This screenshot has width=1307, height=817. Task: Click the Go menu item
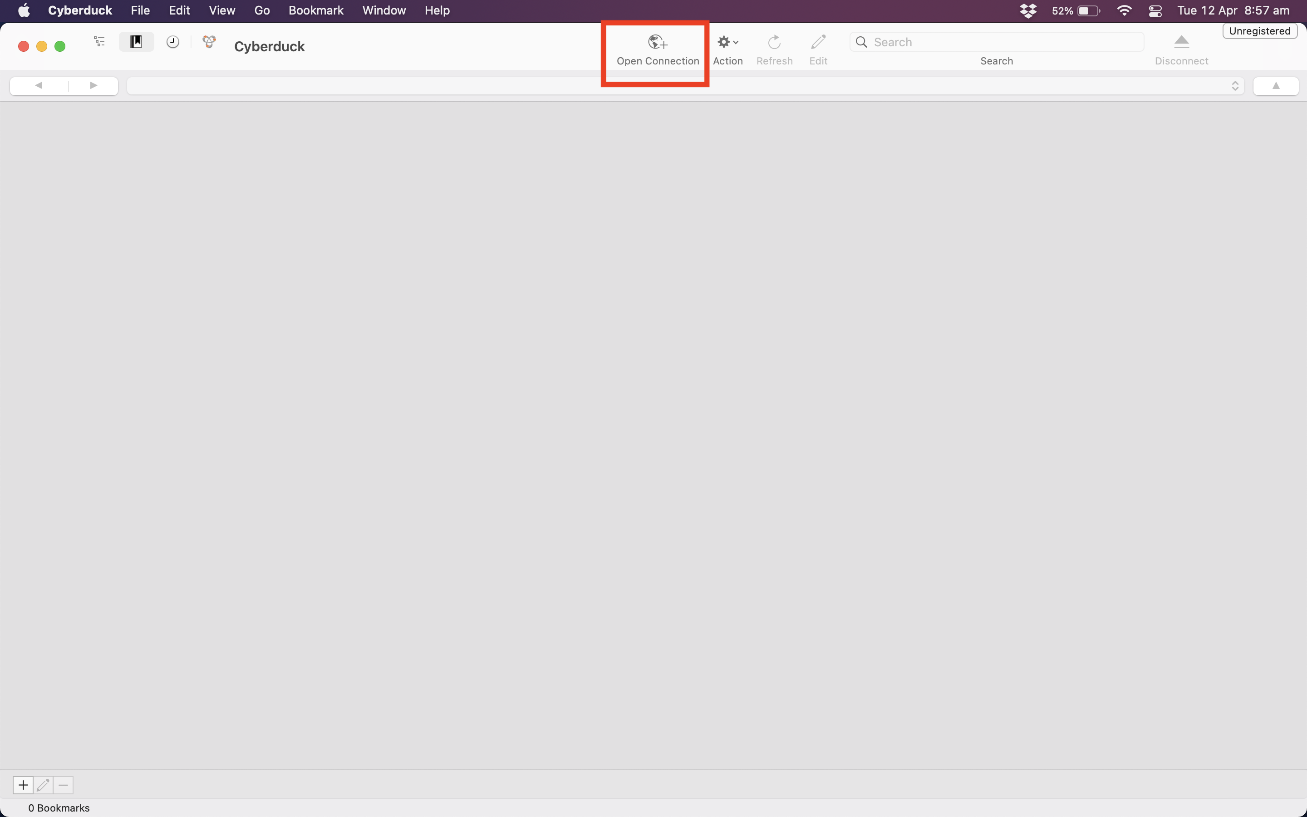[261, 10]
